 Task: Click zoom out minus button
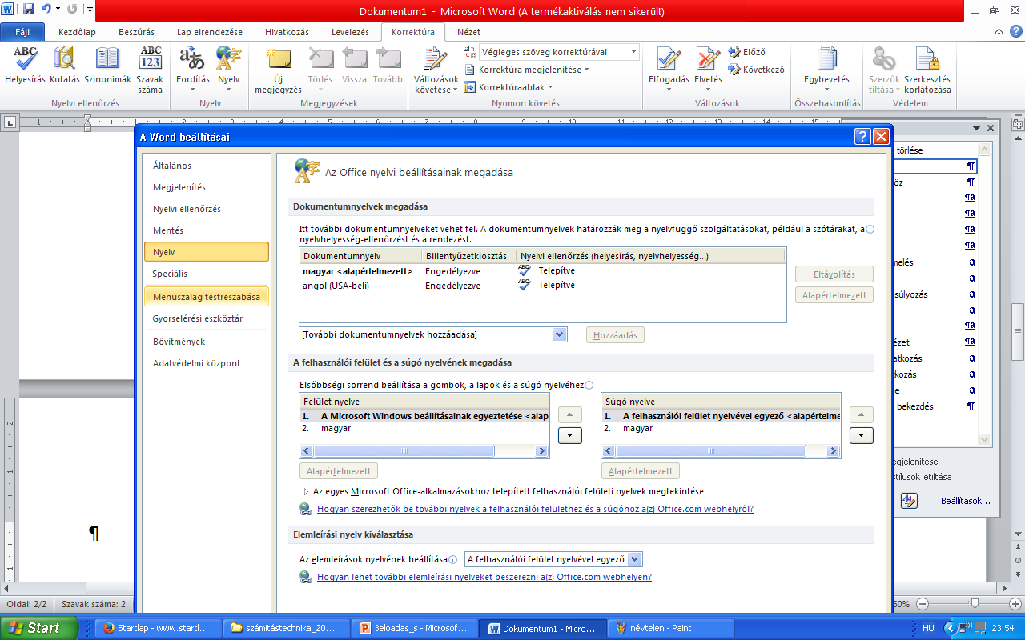coord(922,604)
